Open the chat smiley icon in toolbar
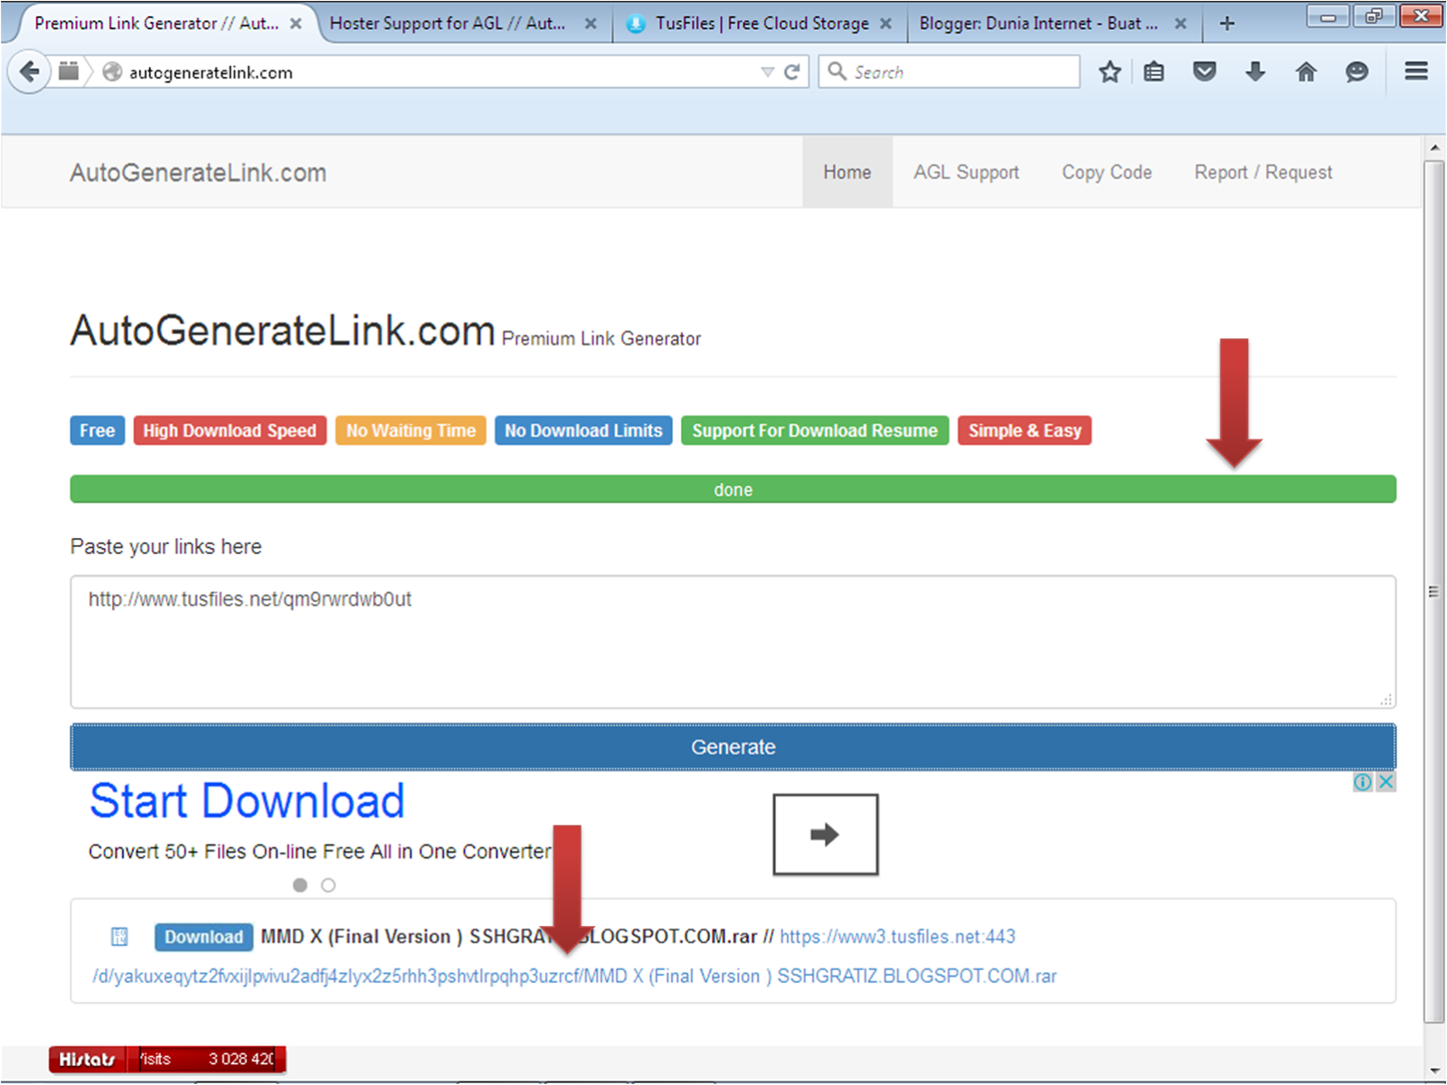 (x=1357, y=71)
